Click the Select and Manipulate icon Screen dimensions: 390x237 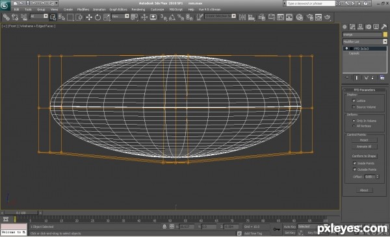coord(144,17)
